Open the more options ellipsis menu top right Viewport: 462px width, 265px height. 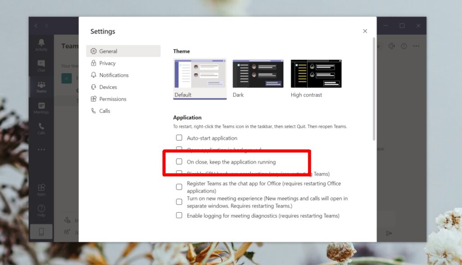(x=416, y=46)
